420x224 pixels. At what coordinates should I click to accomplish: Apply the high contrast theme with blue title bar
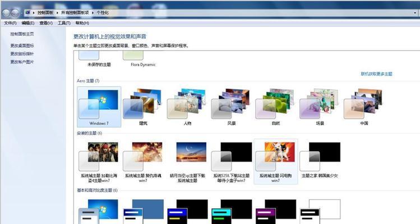tap(187, 212)
